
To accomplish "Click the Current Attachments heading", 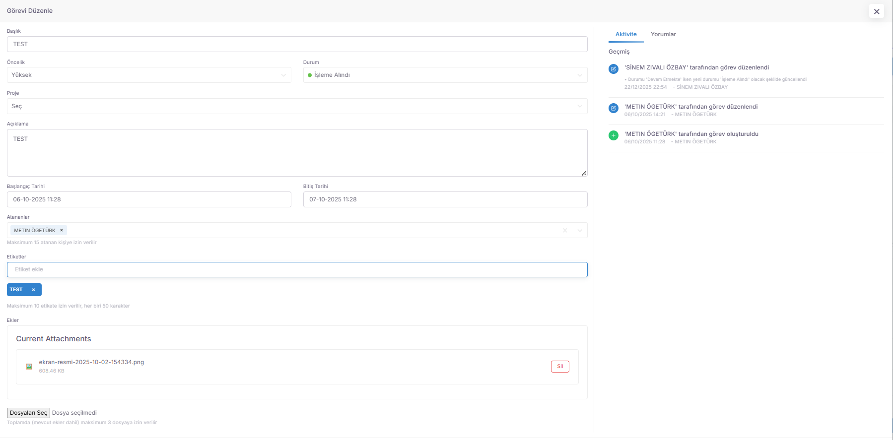I will [x=54, y=339].
